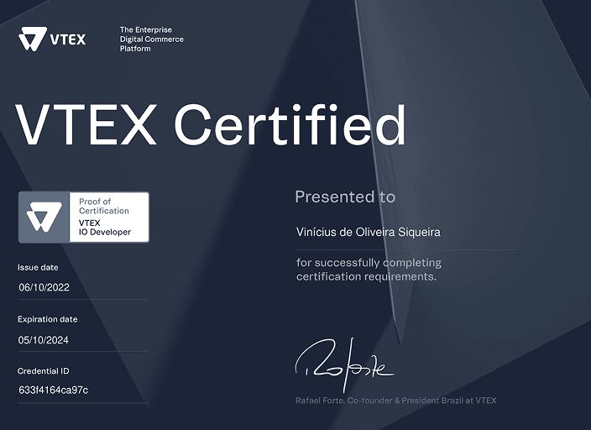Click the 'Issue date' label
This screenshot has height=430, width=591.
(x=38, y=267)
